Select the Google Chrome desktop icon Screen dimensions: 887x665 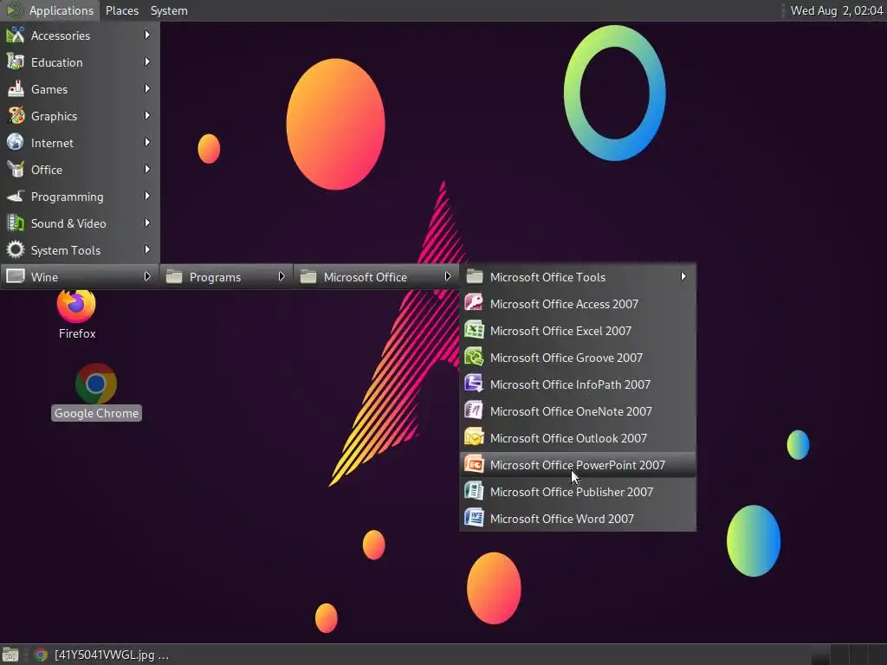[x=96, y=392]
